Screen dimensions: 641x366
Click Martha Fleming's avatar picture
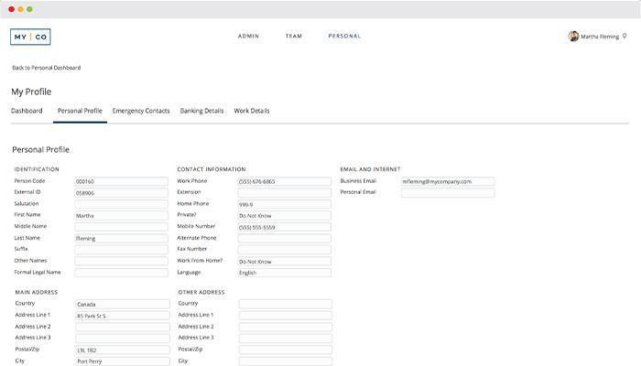point(573,37)
